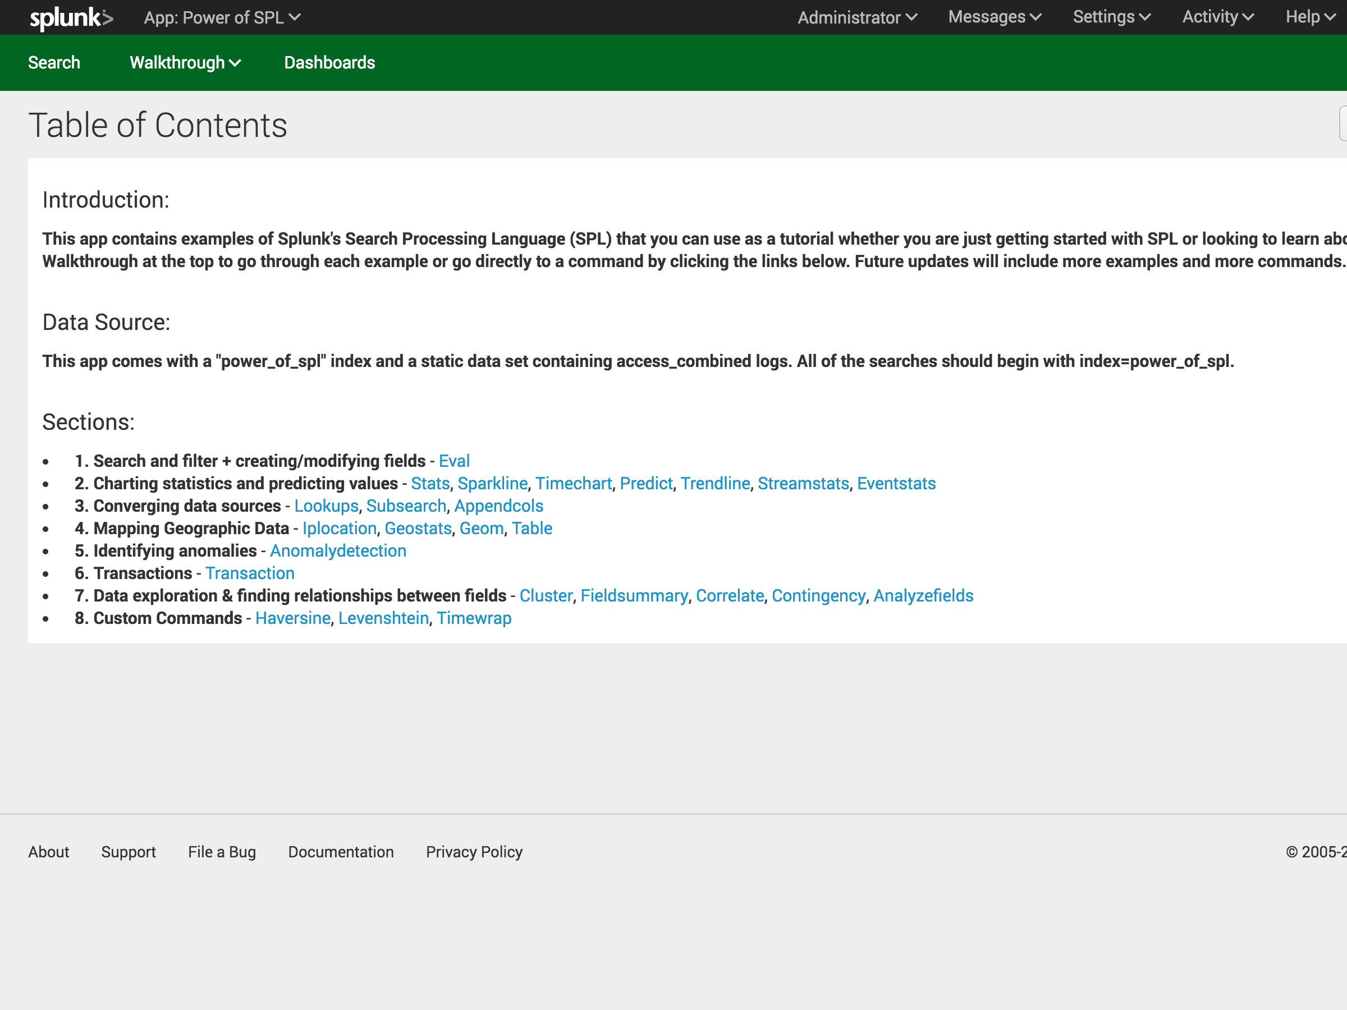
Task: Click the Privacy Policy link
Action: (x=474, y=852)
